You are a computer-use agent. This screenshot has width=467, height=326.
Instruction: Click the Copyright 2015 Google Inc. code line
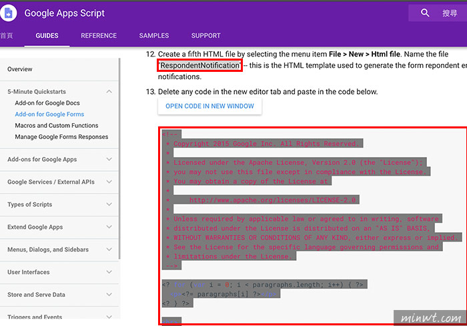coord(263,144)
